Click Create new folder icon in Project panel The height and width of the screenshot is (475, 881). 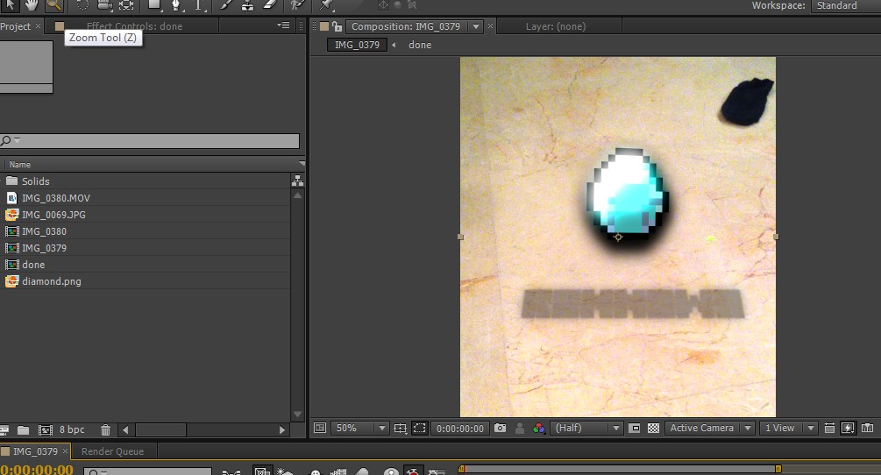[23, 430]
